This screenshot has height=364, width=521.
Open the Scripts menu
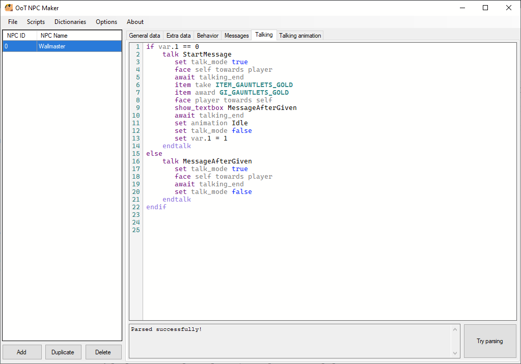pyautogui.click(x=36, y=22)
